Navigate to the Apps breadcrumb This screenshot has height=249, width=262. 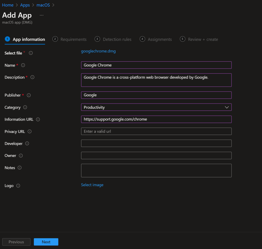(25, 5)
